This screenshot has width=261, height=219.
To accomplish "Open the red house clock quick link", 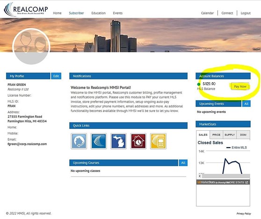I will (138, 141).
